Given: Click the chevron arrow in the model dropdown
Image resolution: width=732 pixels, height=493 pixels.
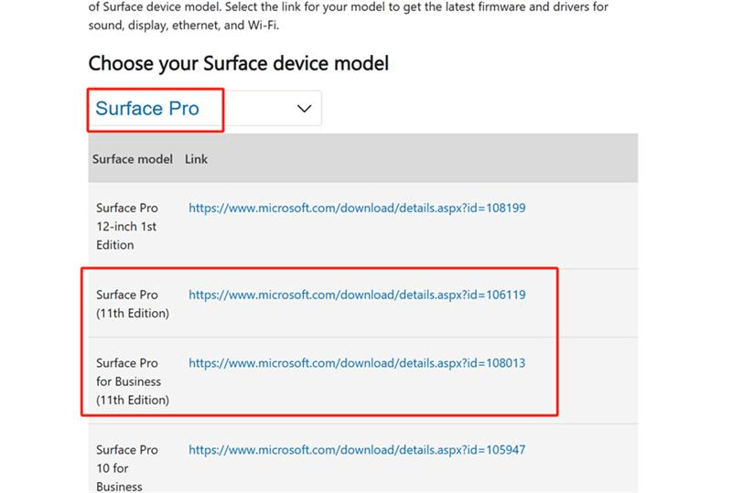Looking at the screenshot, I should [305, 109].
